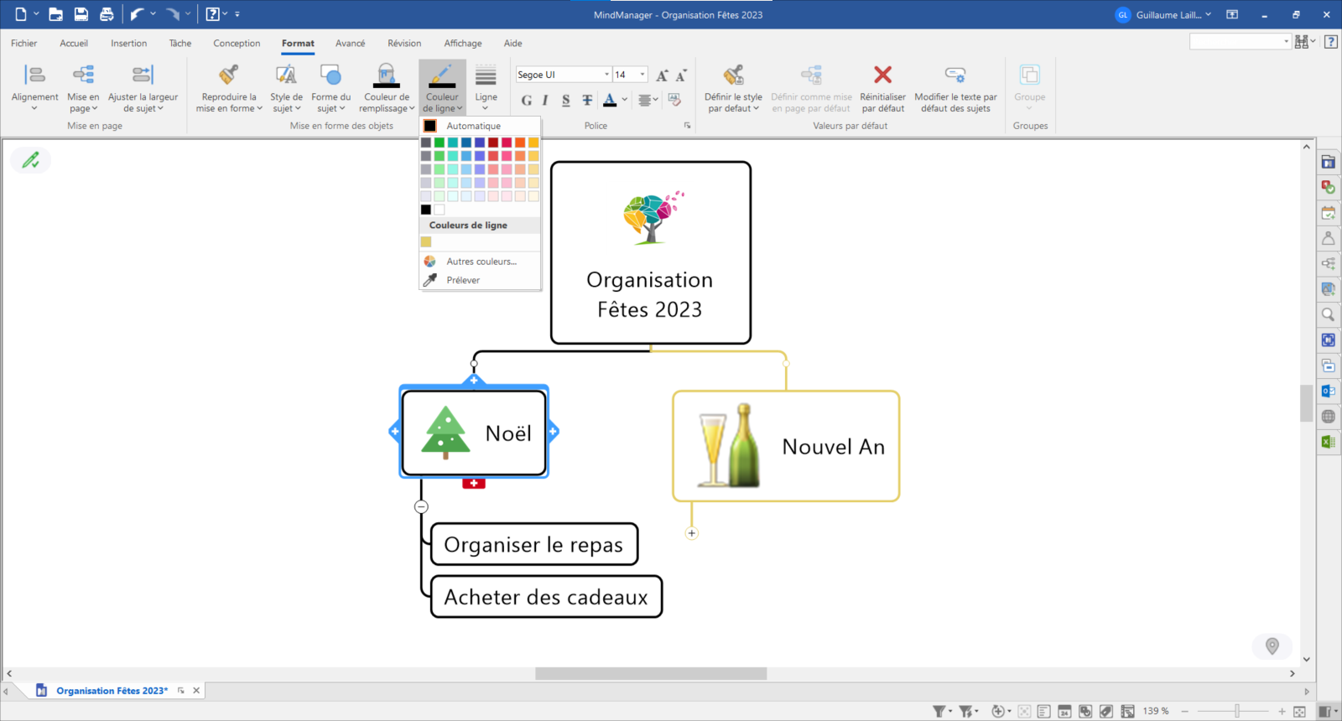1342x721 pixels.
Task: Click the pen marker icon on canvas
Action: point(31,160)
